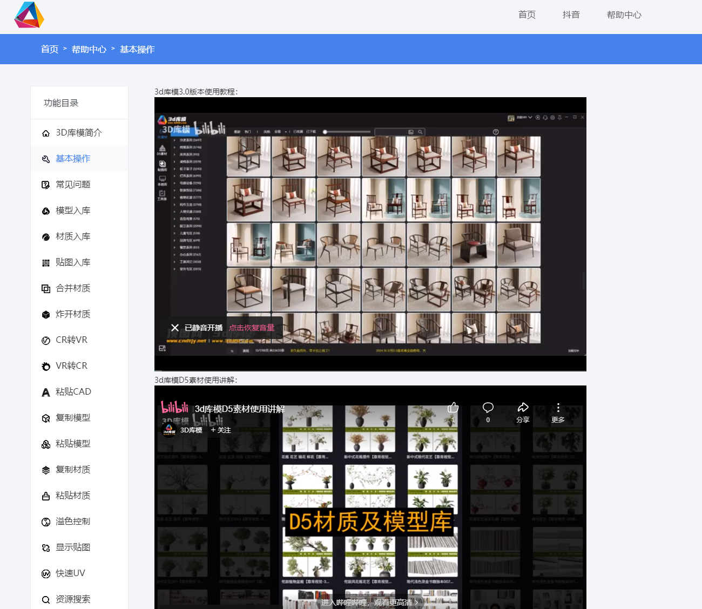The width and height of the screenshot is (702, 609).
Task: Click the 材质入库 sidebar icon
Action: pyautogui.click(x=46, y=236)
